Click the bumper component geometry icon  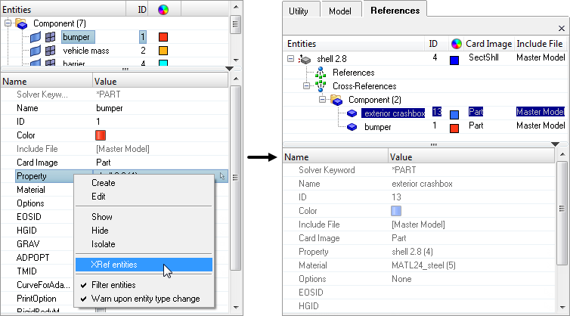[36, 37]
